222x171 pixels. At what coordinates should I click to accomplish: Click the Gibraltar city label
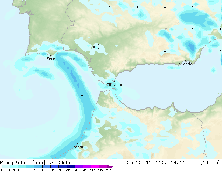(115, 85)
